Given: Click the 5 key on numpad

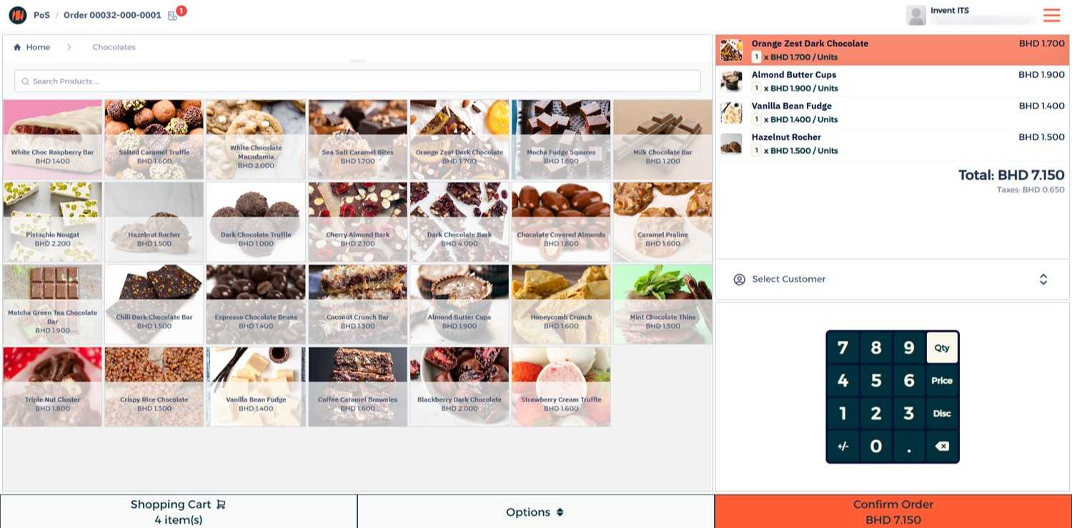Looking at the screenshot, I should 875,381.
